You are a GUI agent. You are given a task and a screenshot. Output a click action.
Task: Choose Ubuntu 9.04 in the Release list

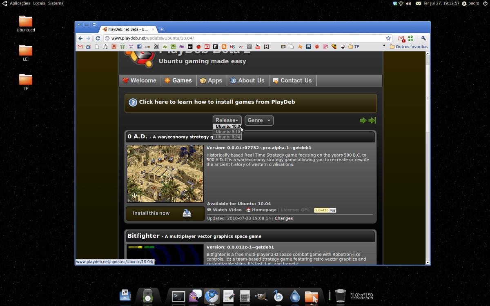coord(227,137)
